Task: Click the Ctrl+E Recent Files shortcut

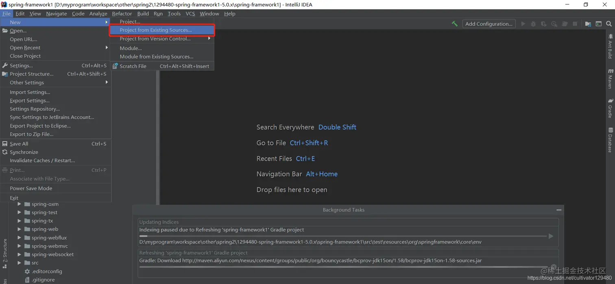Action: (x=305, y=159)
